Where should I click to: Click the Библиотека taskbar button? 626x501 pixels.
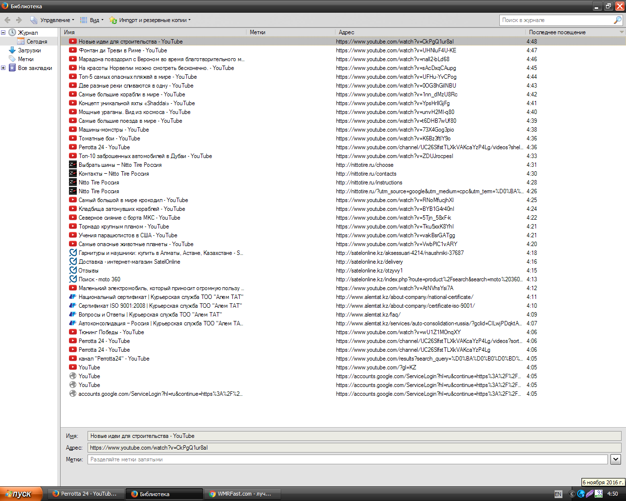[164, 494]
